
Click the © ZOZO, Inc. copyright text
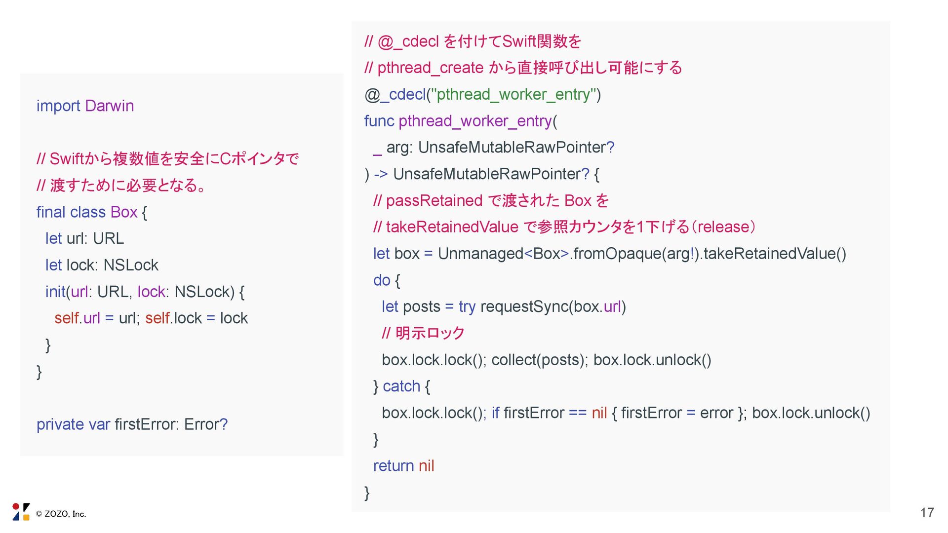pos(61,514)
